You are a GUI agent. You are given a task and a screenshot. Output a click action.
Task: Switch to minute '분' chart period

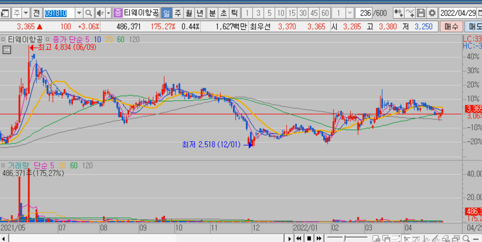212,13
